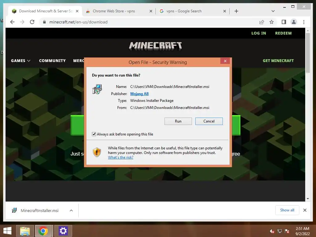Click the network tray icon
Viewport: 316px width, 237px height.
click(x=280, y=231)
